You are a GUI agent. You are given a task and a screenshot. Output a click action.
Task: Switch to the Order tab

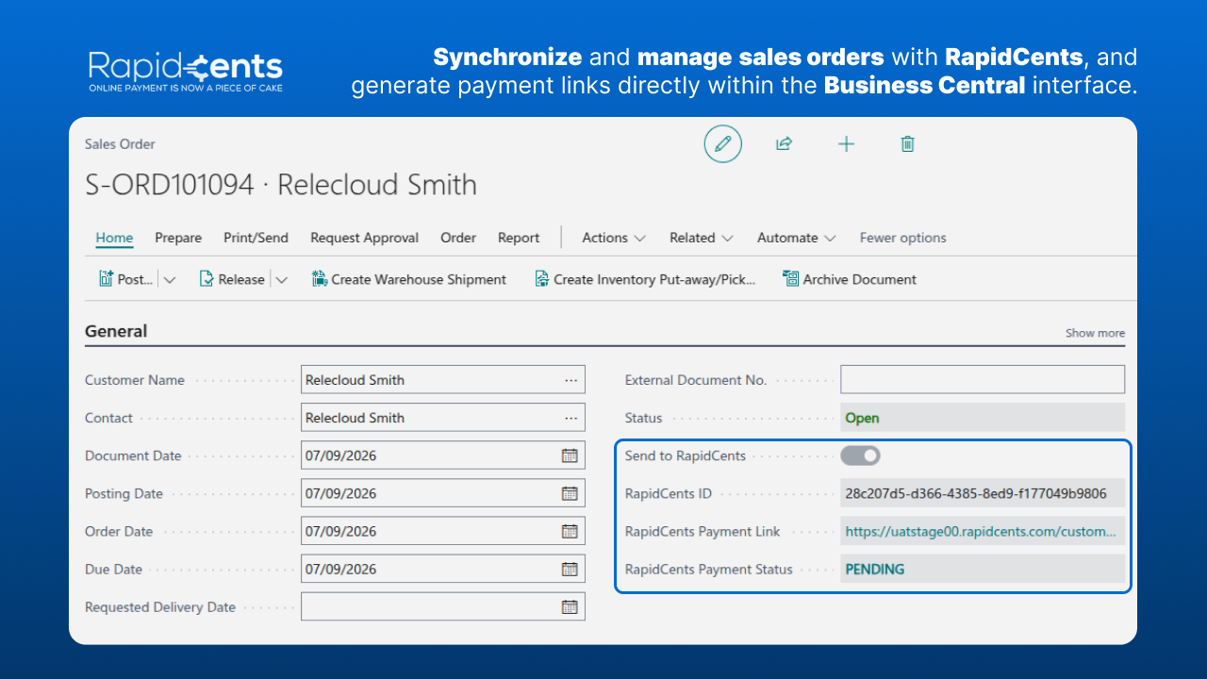point(458,238)
